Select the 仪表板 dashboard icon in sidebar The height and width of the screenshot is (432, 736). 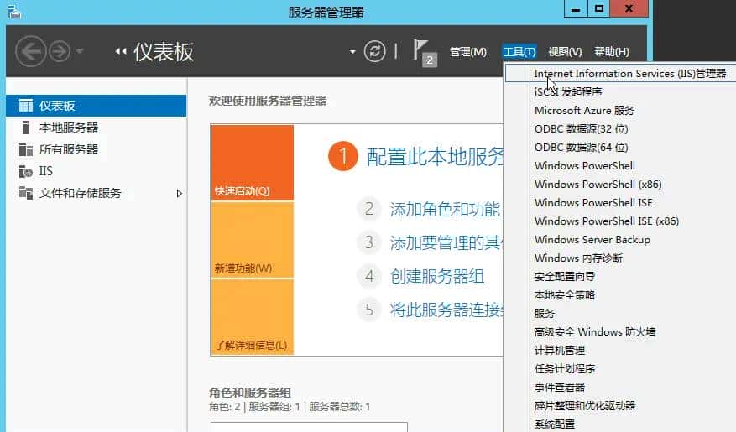[26, 106]
